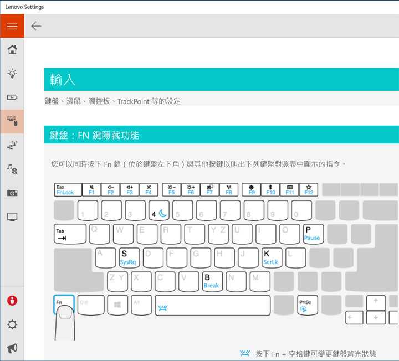This screenshot has height=361, width=399.
Task: Select the keyboard and mouse input icon
Action: point(12,121)
